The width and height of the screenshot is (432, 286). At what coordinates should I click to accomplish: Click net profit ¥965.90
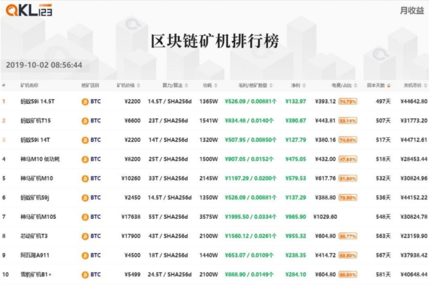[x=296, y=217]
